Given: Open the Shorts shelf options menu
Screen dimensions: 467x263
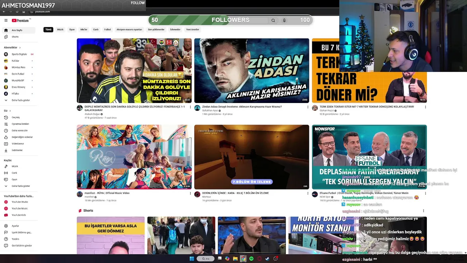Looking at the screenshot, I should click(x=423, y=211).
